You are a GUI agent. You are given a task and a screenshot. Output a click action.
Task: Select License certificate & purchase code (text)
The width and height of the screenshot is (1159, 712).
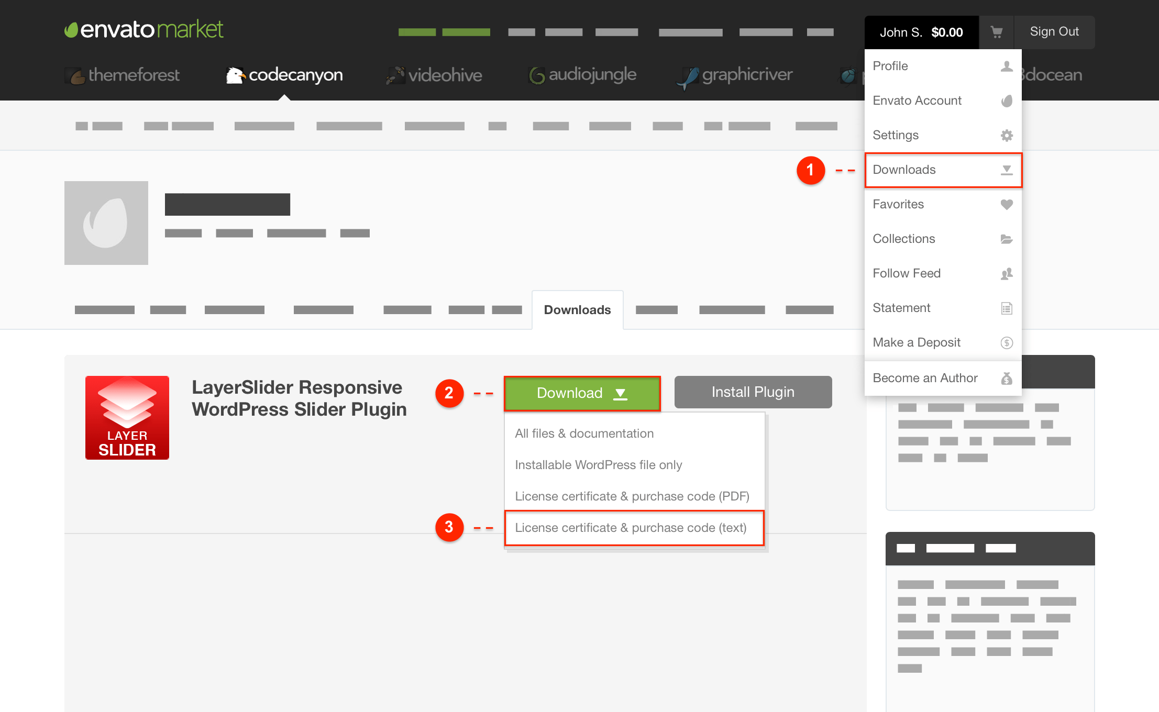click(x=634, y=528)
